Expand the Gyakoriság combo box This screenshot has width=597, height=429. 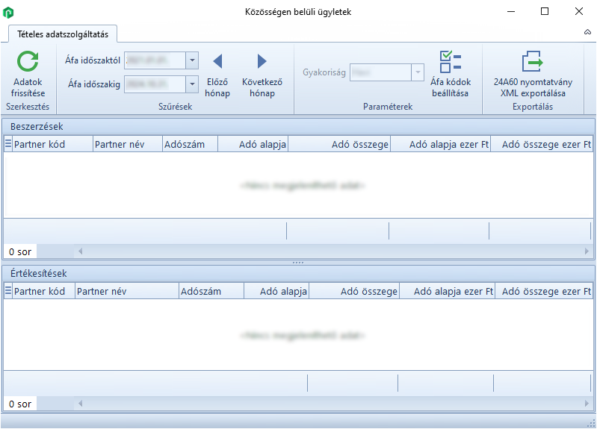tap(418, 73)
